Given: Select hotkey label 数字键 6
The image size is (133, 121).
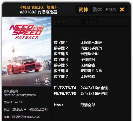Looking at the screenshot, I should point(61,71).
